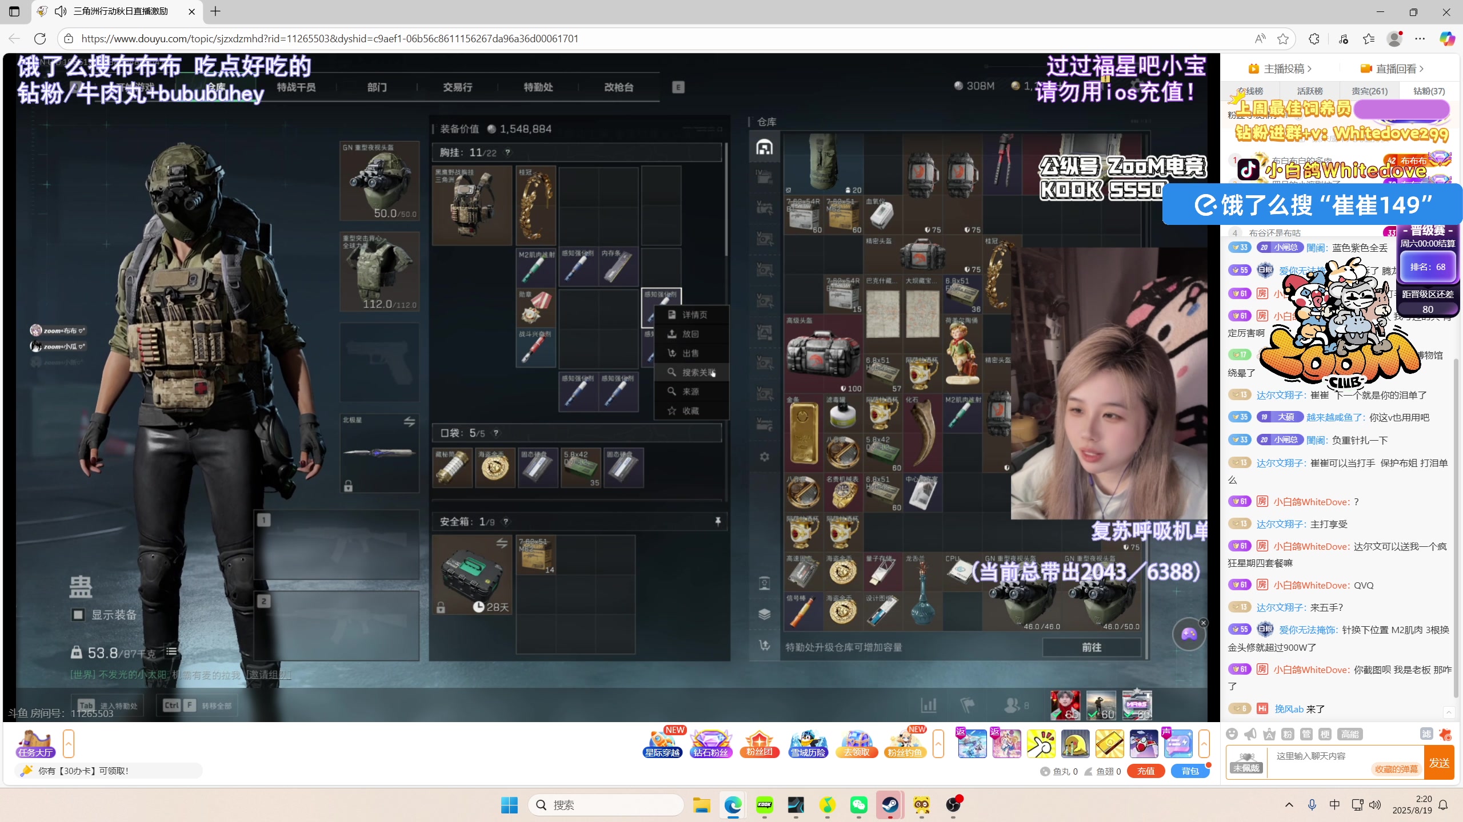
Task: Open the tab actions menu button
Action: coord(14,11)
